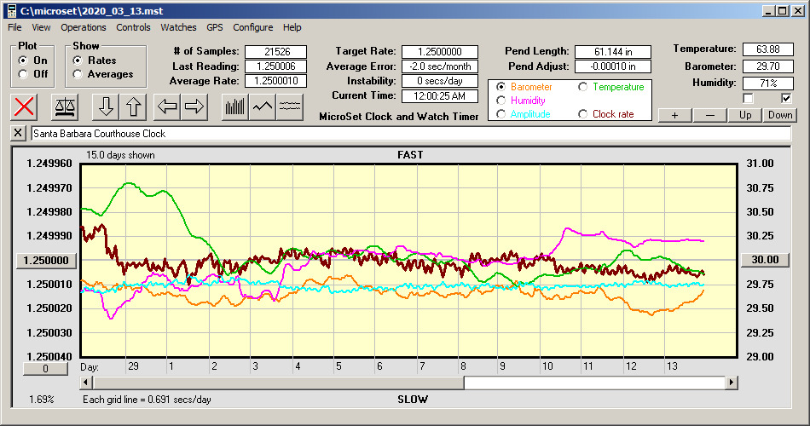
Task: Click the left arrow toolbar button
Action: pos(168,106)
